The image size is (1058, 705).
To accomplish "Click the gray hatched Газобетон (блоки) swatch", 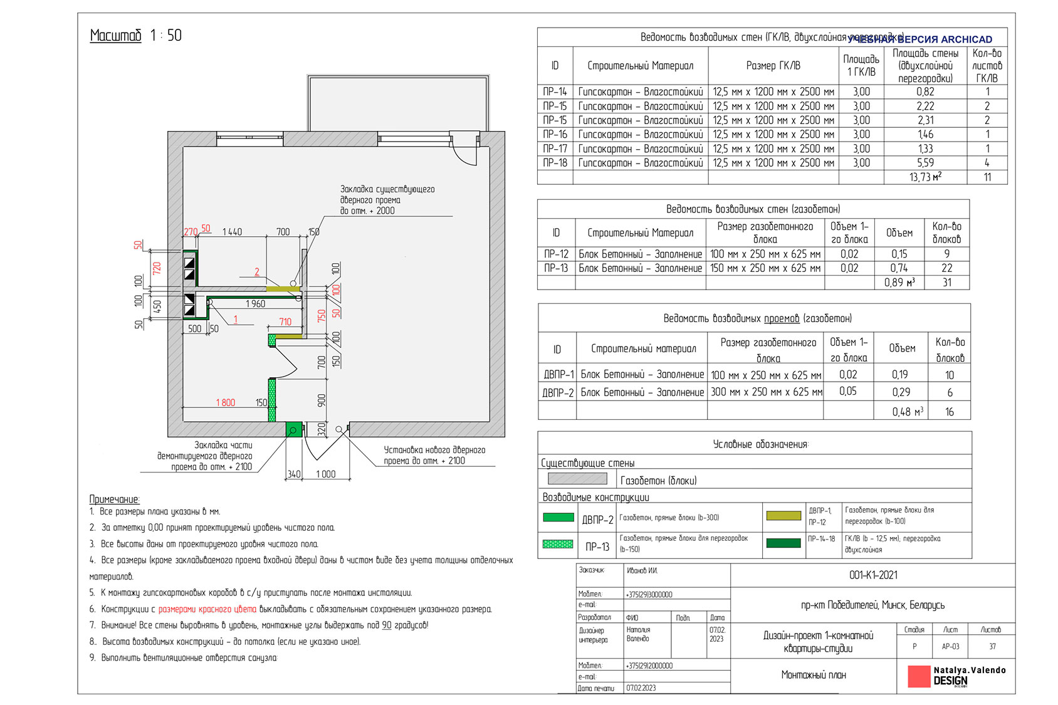I will [577, 479].
